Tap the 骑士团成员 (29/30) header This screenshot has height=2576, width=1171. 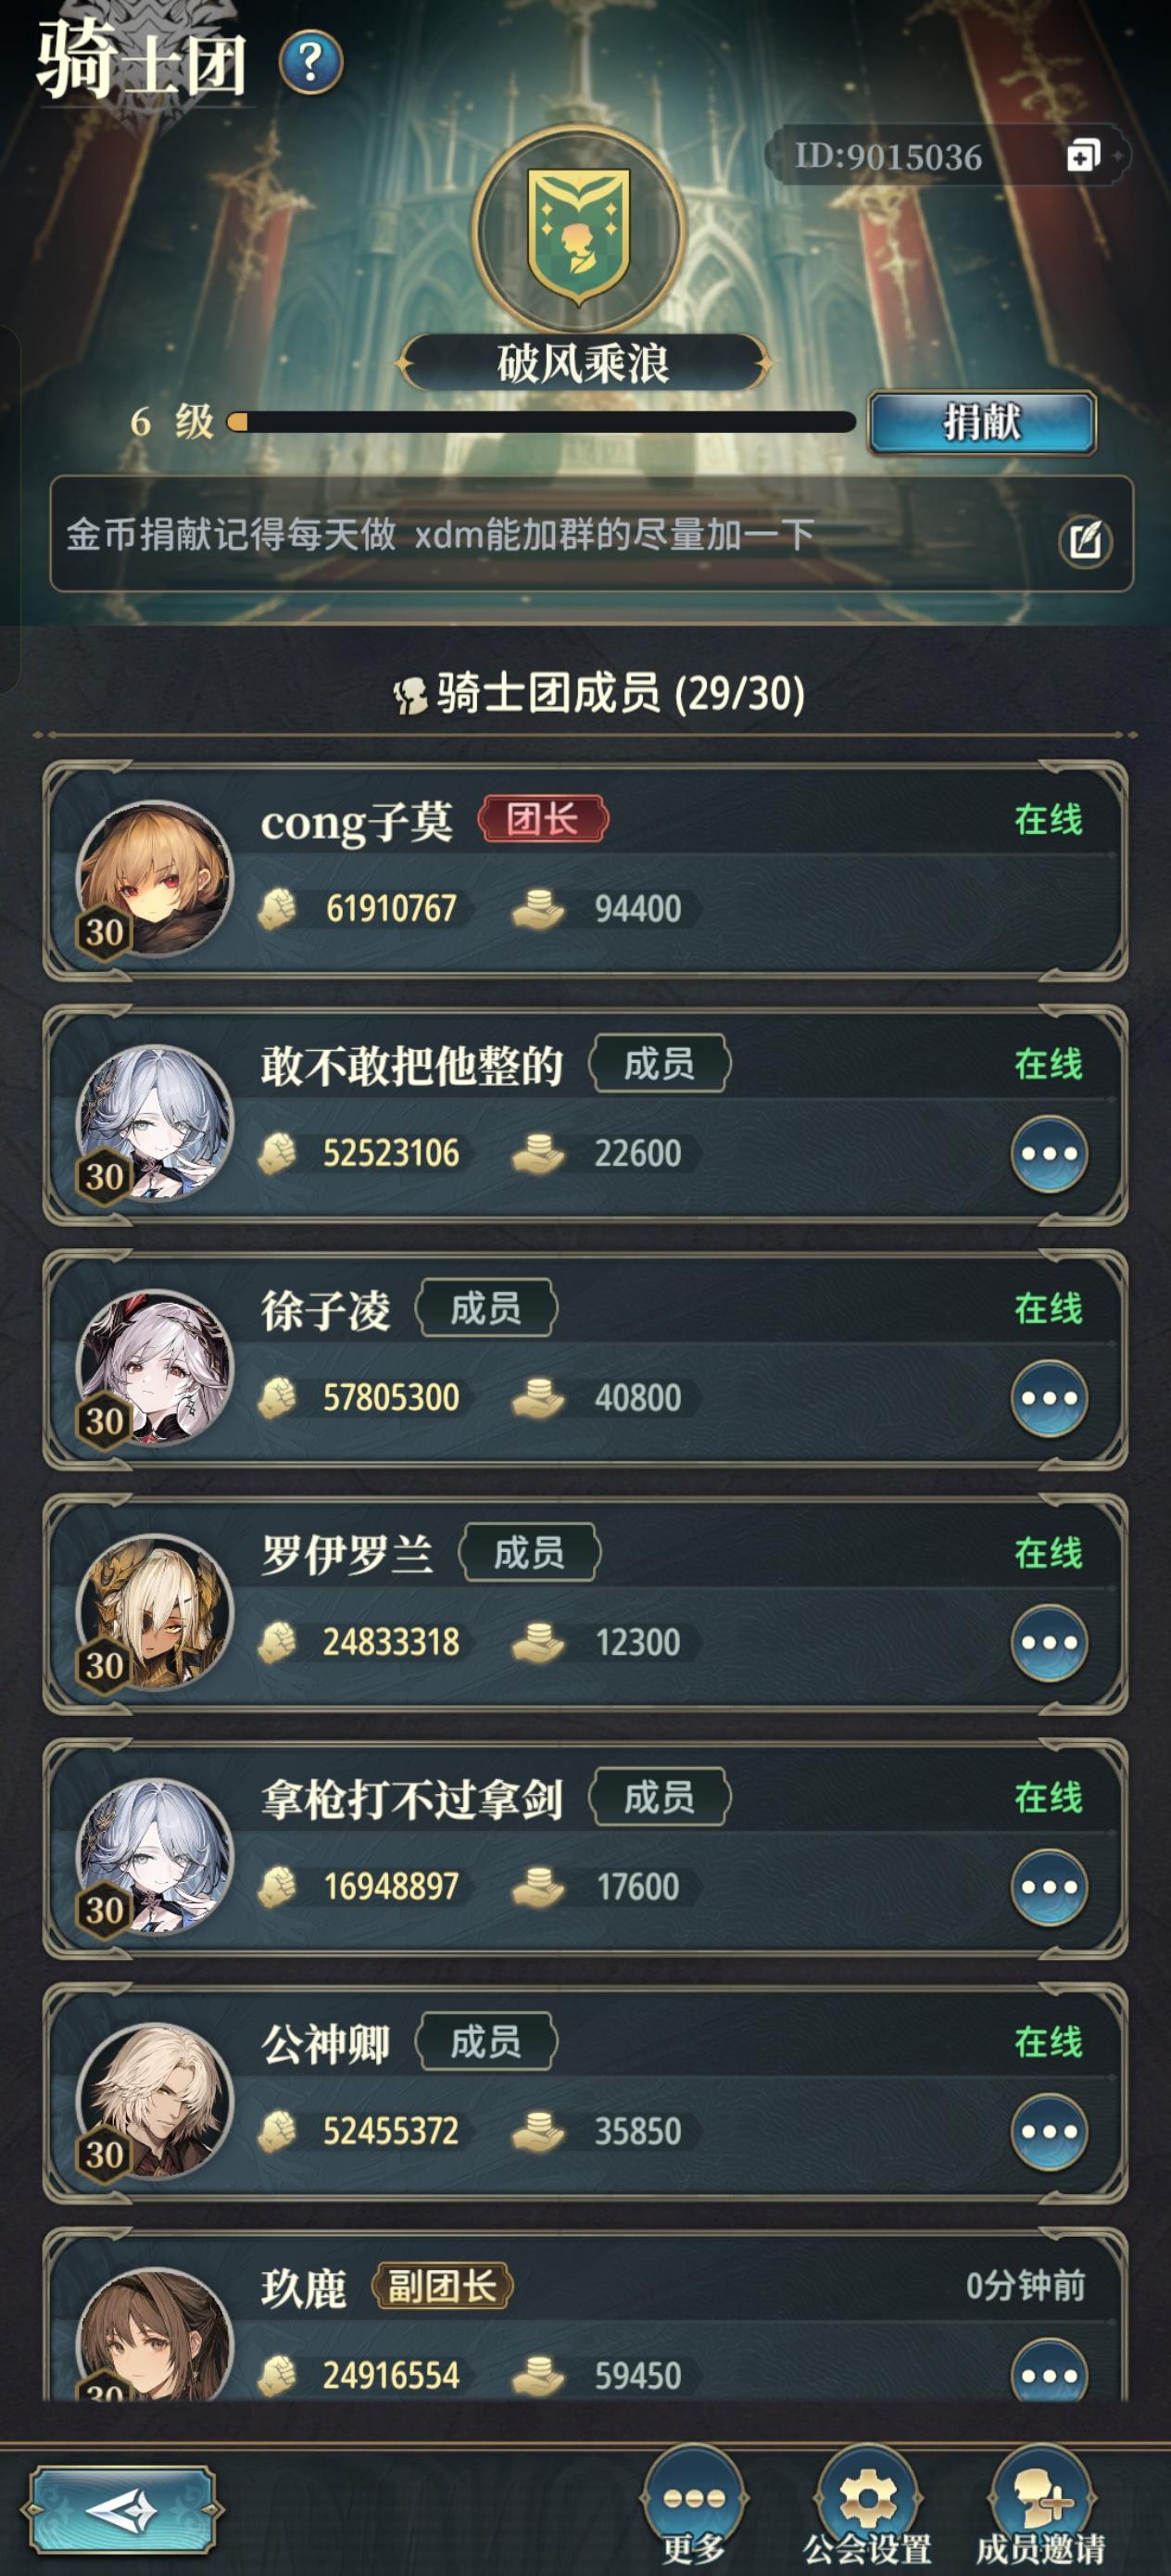pos(600,693)
